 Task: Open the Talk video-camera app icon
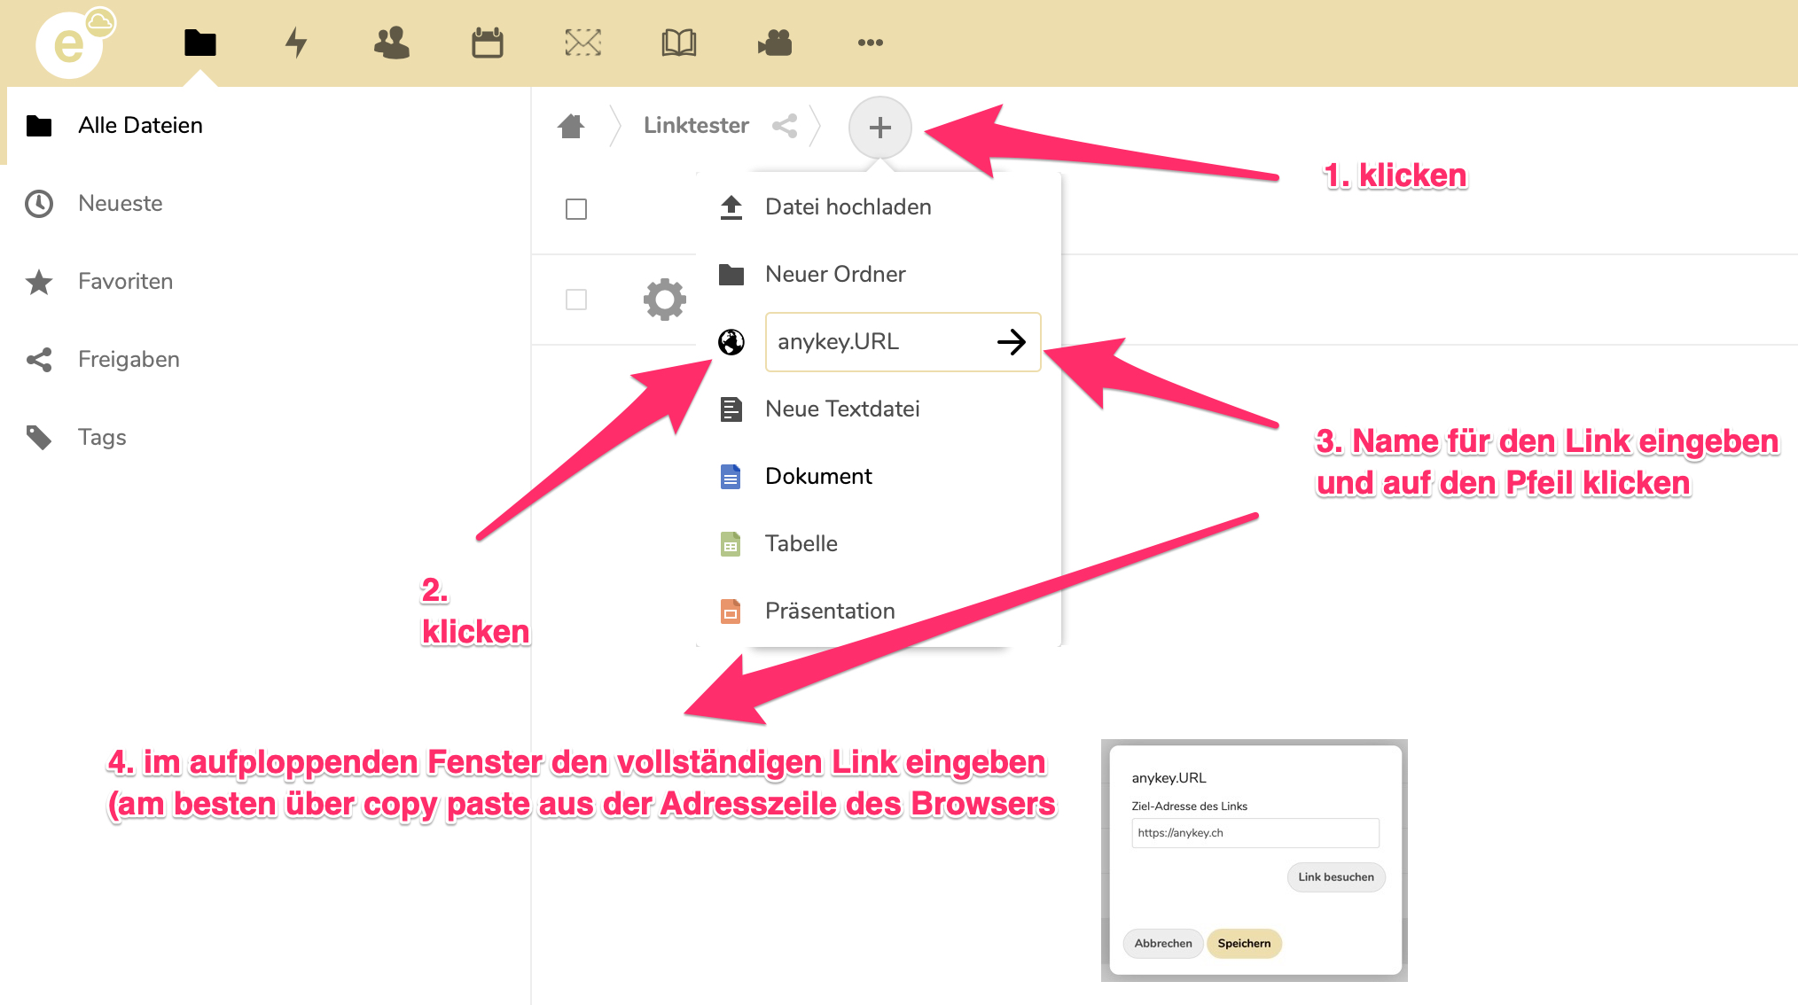[x=774, y=41]
